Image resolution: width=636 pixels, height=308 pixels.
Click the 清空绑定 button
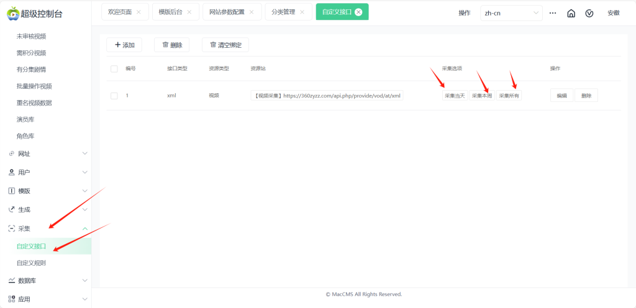click(225, 45)
